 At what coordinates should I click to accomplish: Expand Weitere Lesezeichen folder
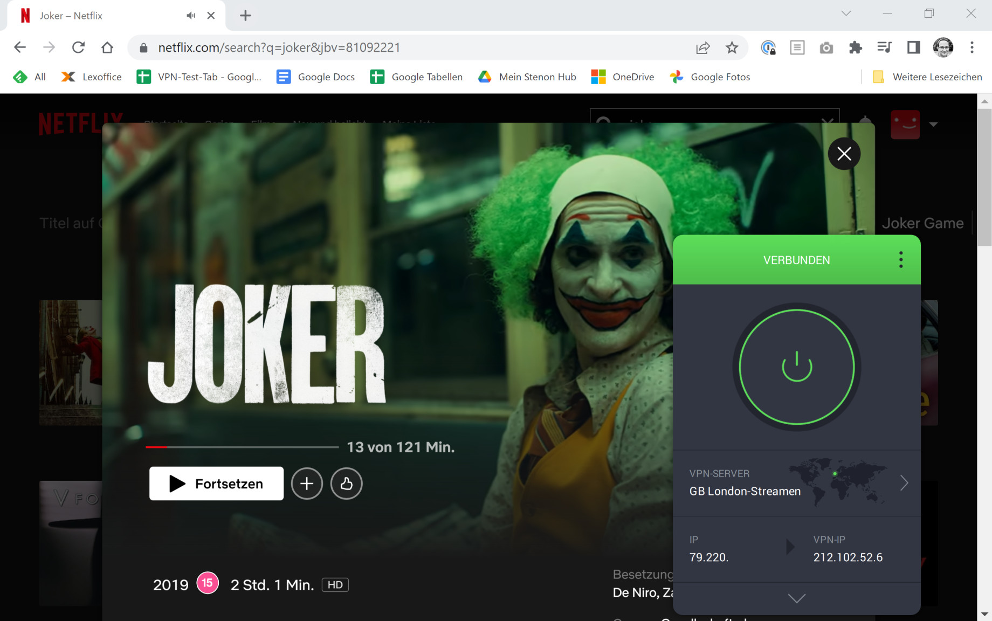click(x=927, y=77)
